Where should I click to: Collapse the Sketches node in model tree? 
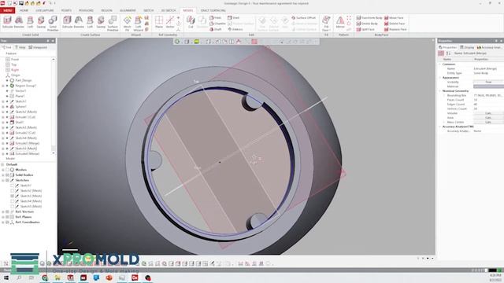(3, 180)
